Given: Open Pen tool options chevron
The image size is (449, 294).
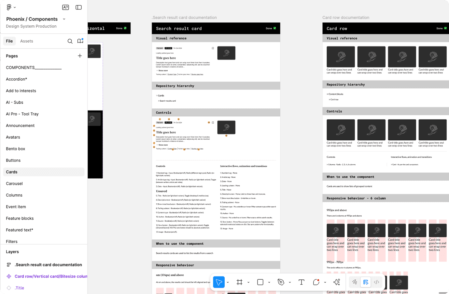Looking at the screenshot, I should [290, 282].
